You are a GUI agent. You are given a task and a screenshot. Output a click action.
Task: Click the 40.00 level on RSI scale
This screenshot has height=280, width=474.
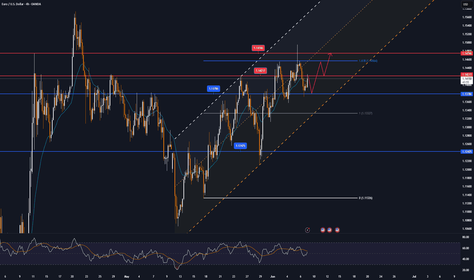465,259
